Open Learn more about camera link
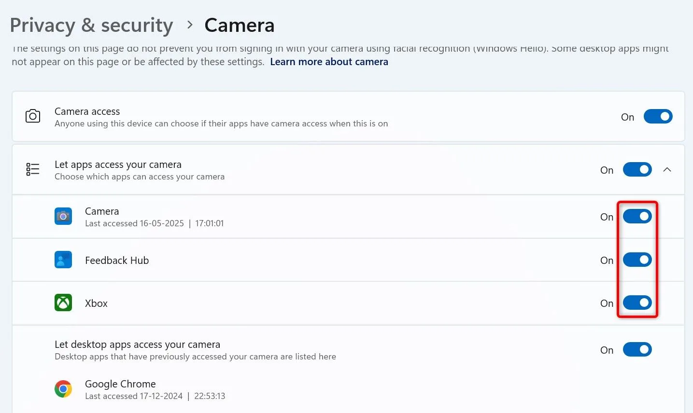Image resolution: width=693 pixels, height=413 pixels. pyautogui.click(x=329, y=61)
